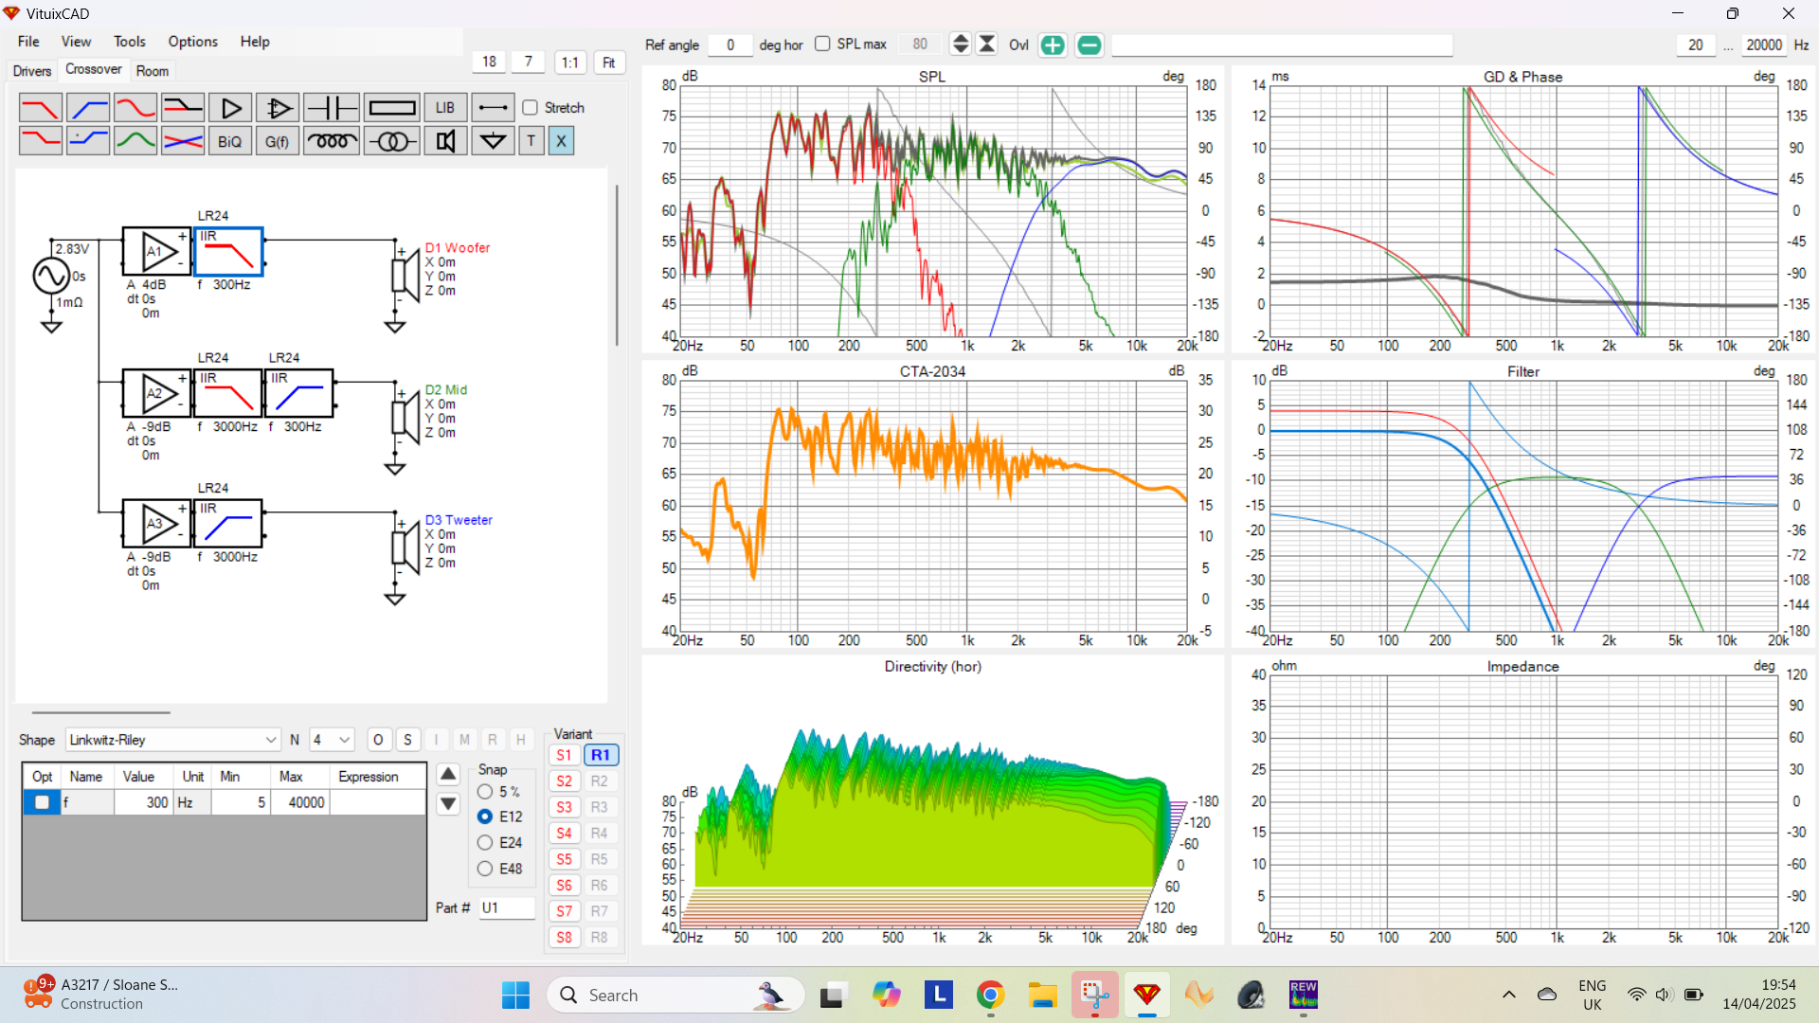This screenshot has width=1819, height=1023.
Task: Select variant S2 button
Action: [565, 781]
